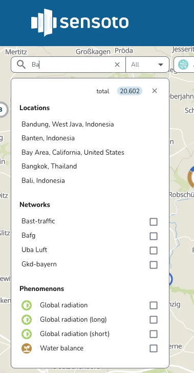The width and height of the screenshot is (194, 373).
Task: Clear the search text with the X icon
Action: (x=117, y=65)
